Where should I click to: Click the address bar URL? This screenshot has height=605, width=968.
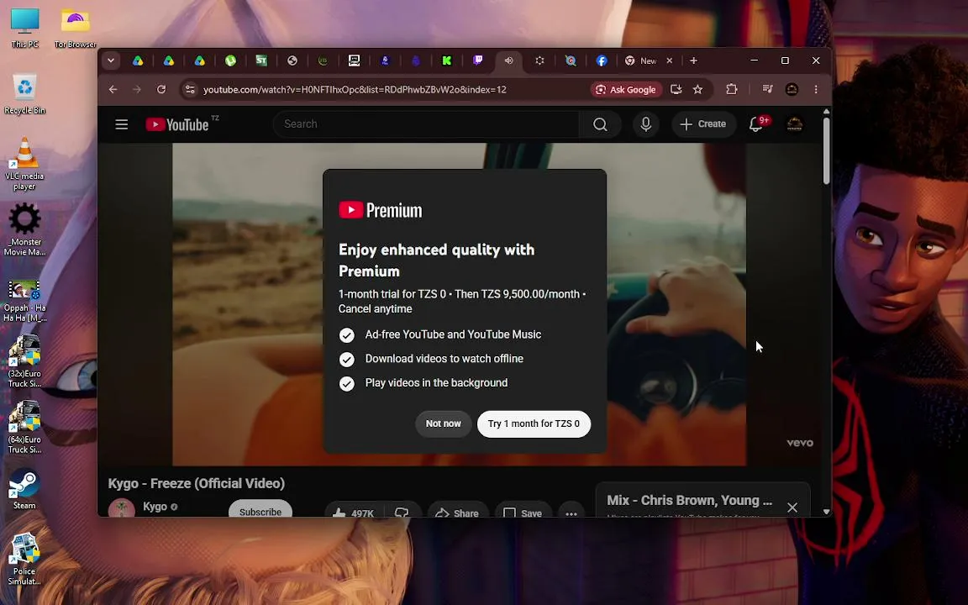pos(355,90)
